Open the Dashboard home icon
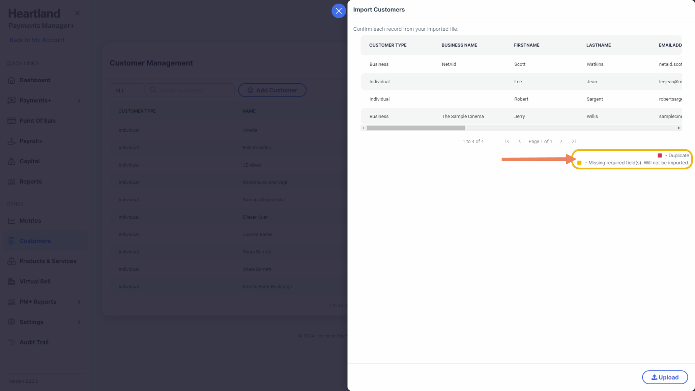The height and width of the screenshot is (391, 695). [11, 80]
